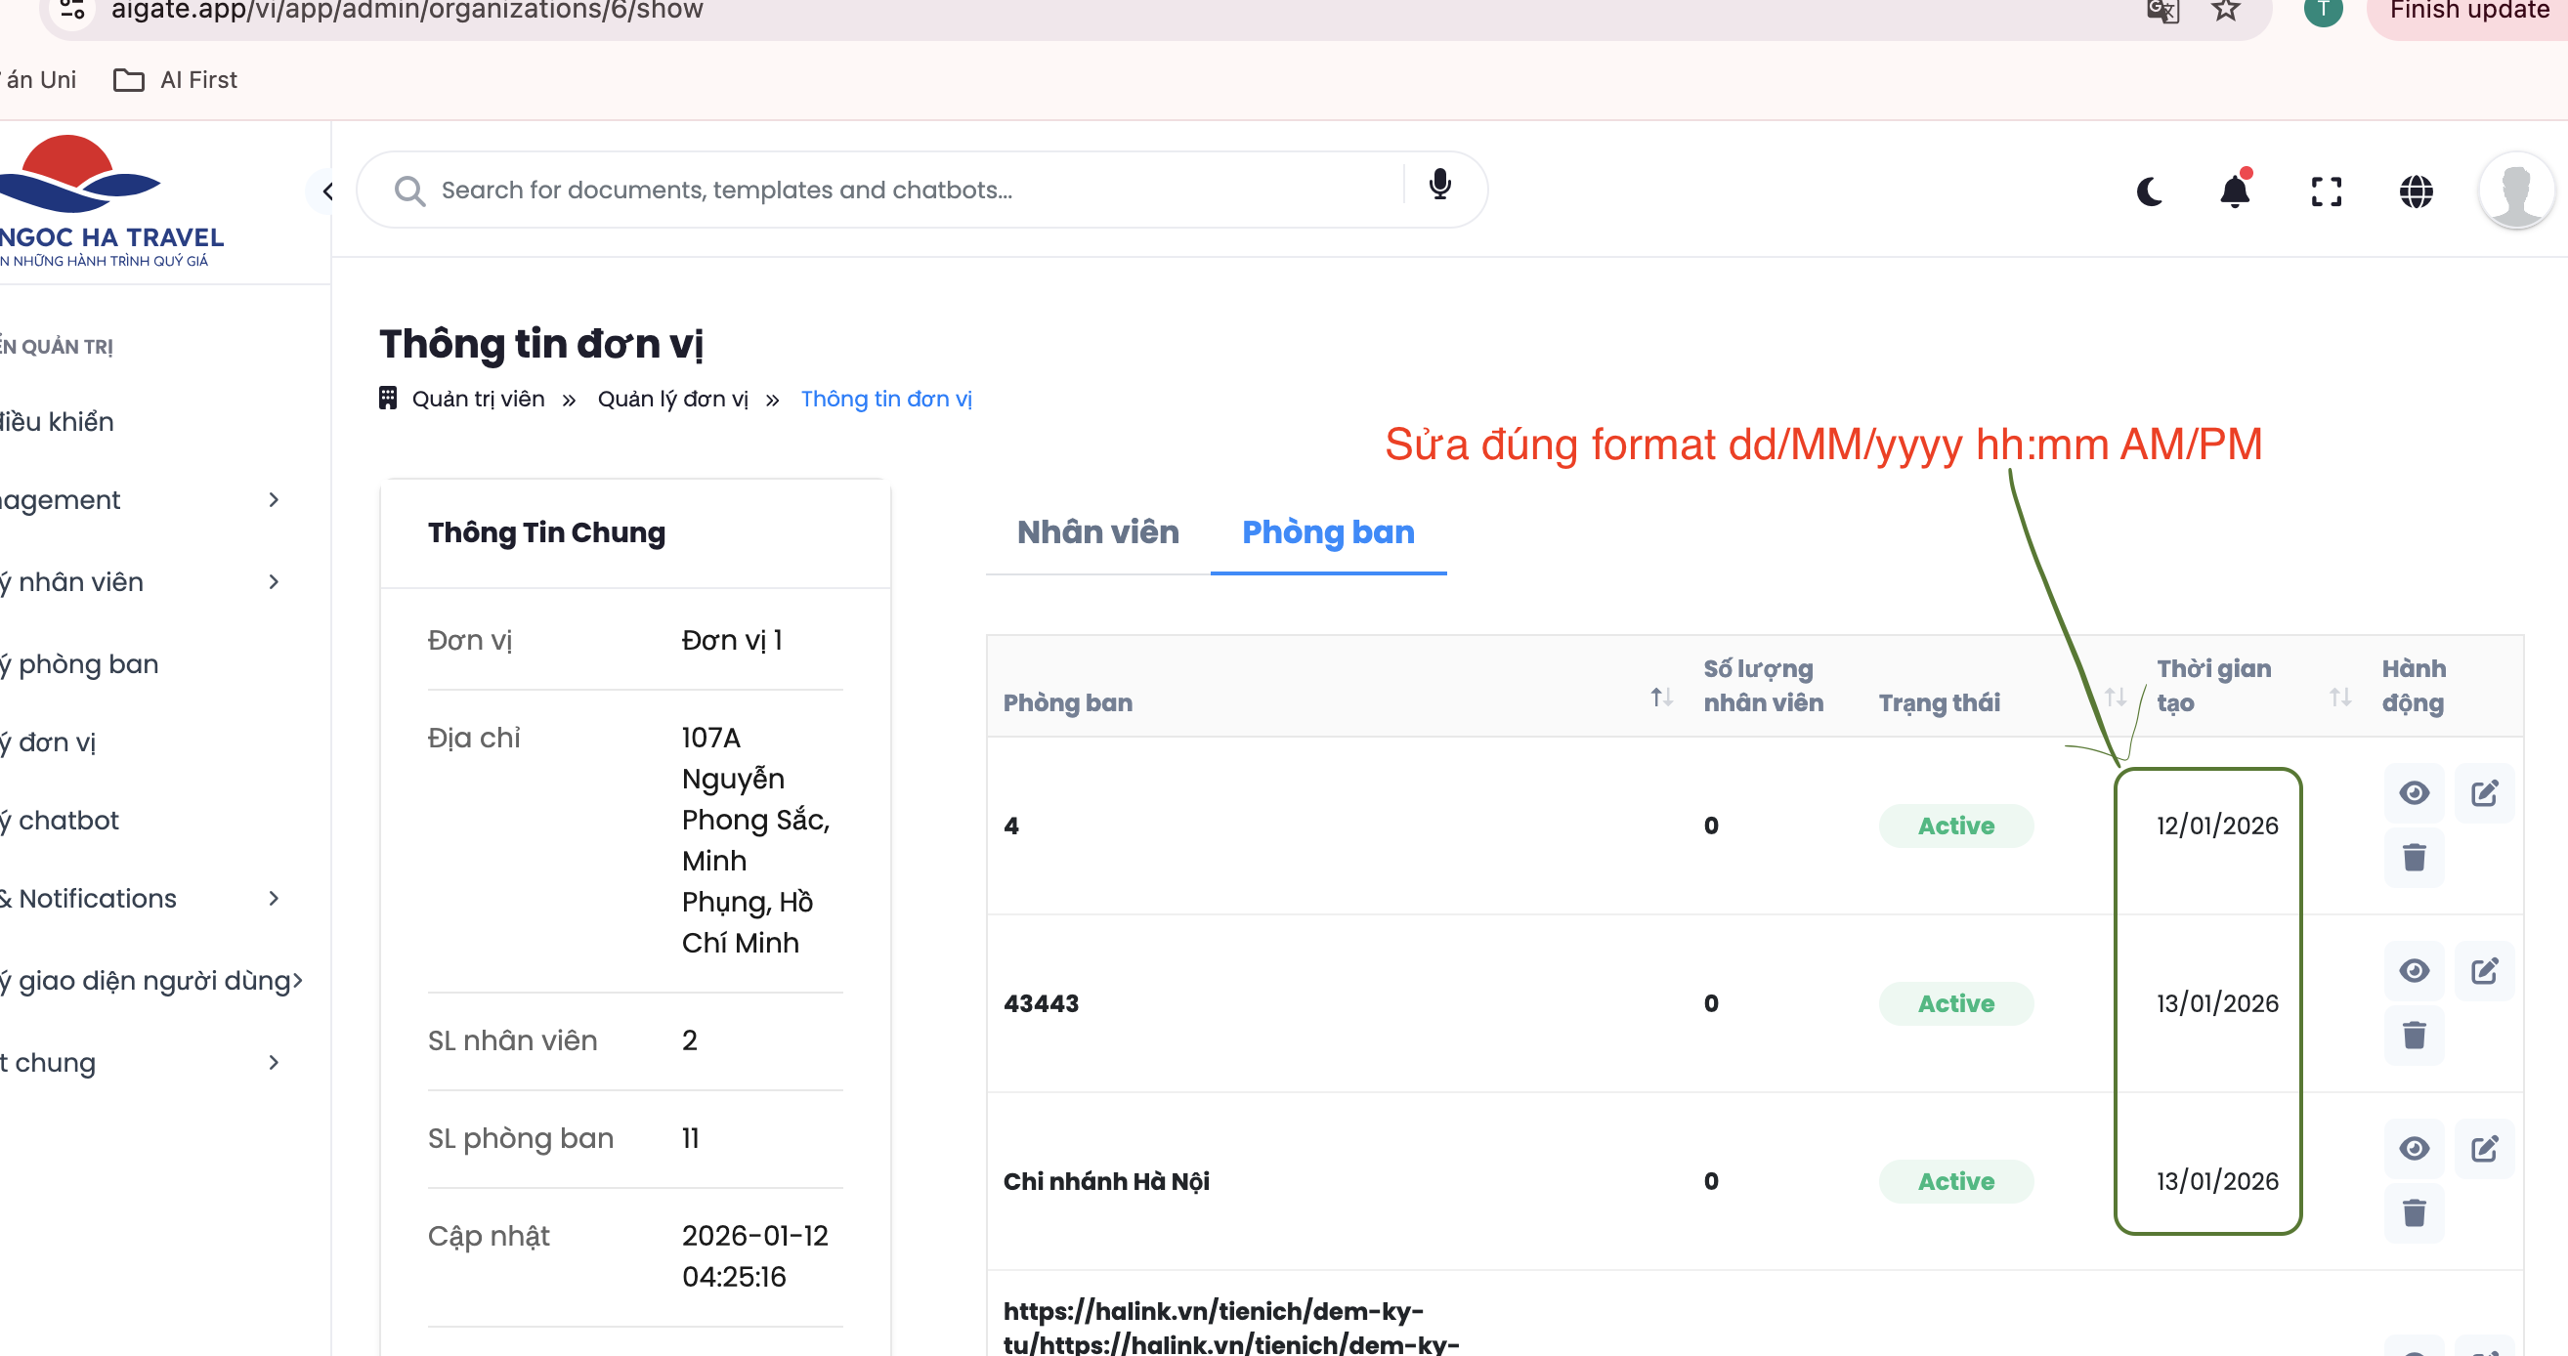Switch to dark mode moon icon
This screenshot has width=2568, height=1356.
click(2150, 191)
